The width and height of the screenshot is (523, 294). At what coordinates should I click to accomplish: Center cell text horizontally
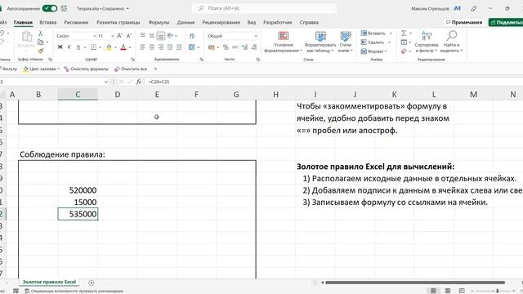point(151,47)
